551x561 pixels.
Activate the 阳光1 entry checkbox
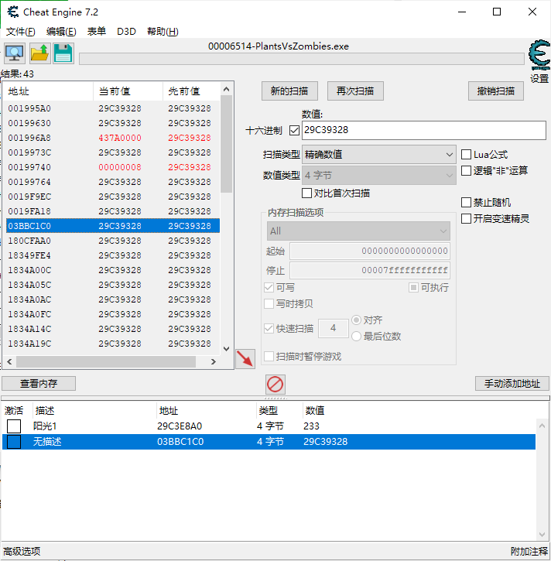[14, 426]
